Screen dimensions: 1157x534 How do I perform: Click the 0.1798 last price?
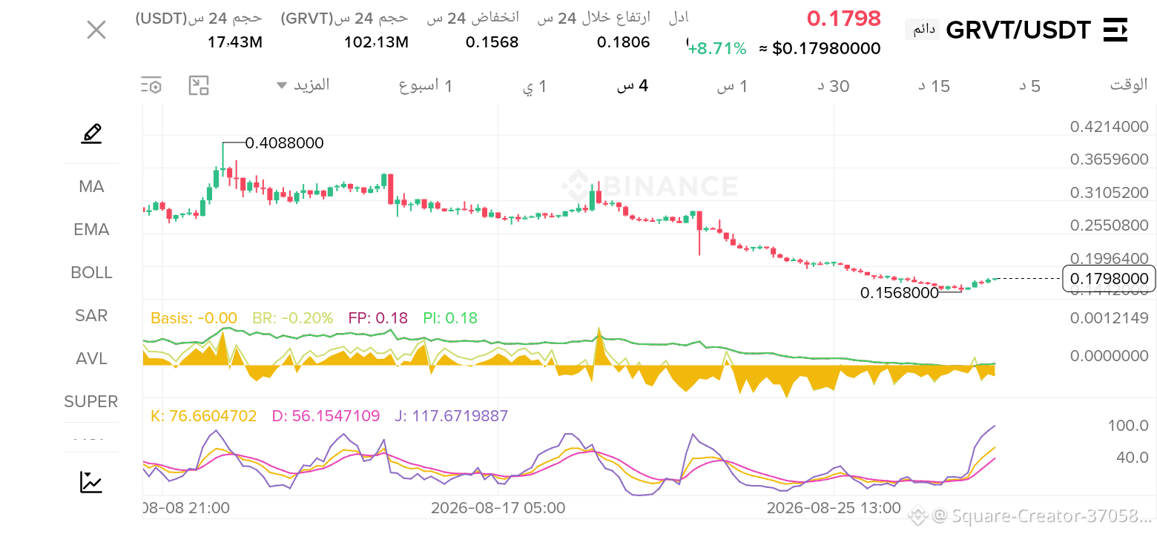click(x=844, y=19)
